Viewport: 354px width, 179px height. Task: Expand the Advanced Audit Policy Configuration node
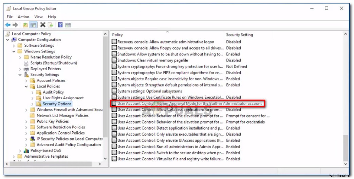26,145
